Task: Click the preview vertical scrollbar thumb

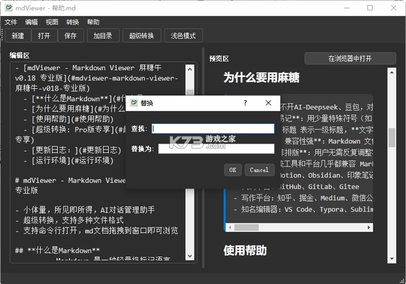Action: click(x=392, y=137)
